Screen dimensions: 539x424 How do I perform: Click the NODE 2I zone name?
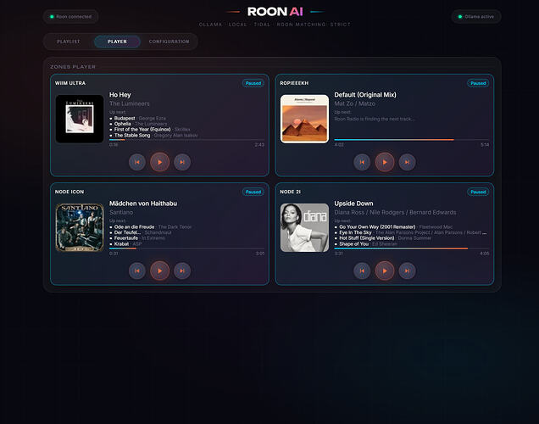[x=290, y=192]
